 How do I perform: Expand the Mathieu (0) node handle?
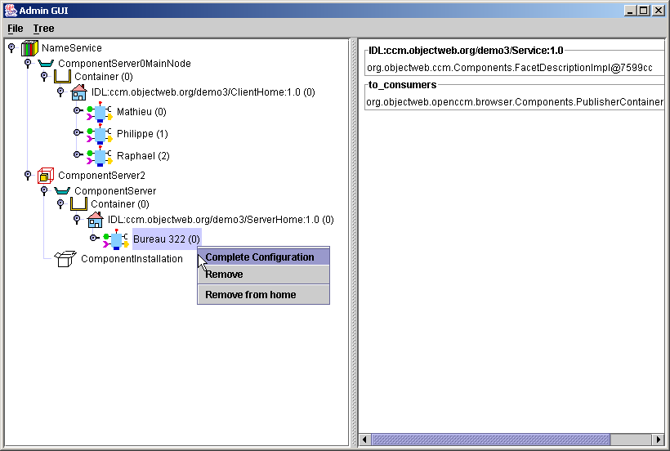78,110
